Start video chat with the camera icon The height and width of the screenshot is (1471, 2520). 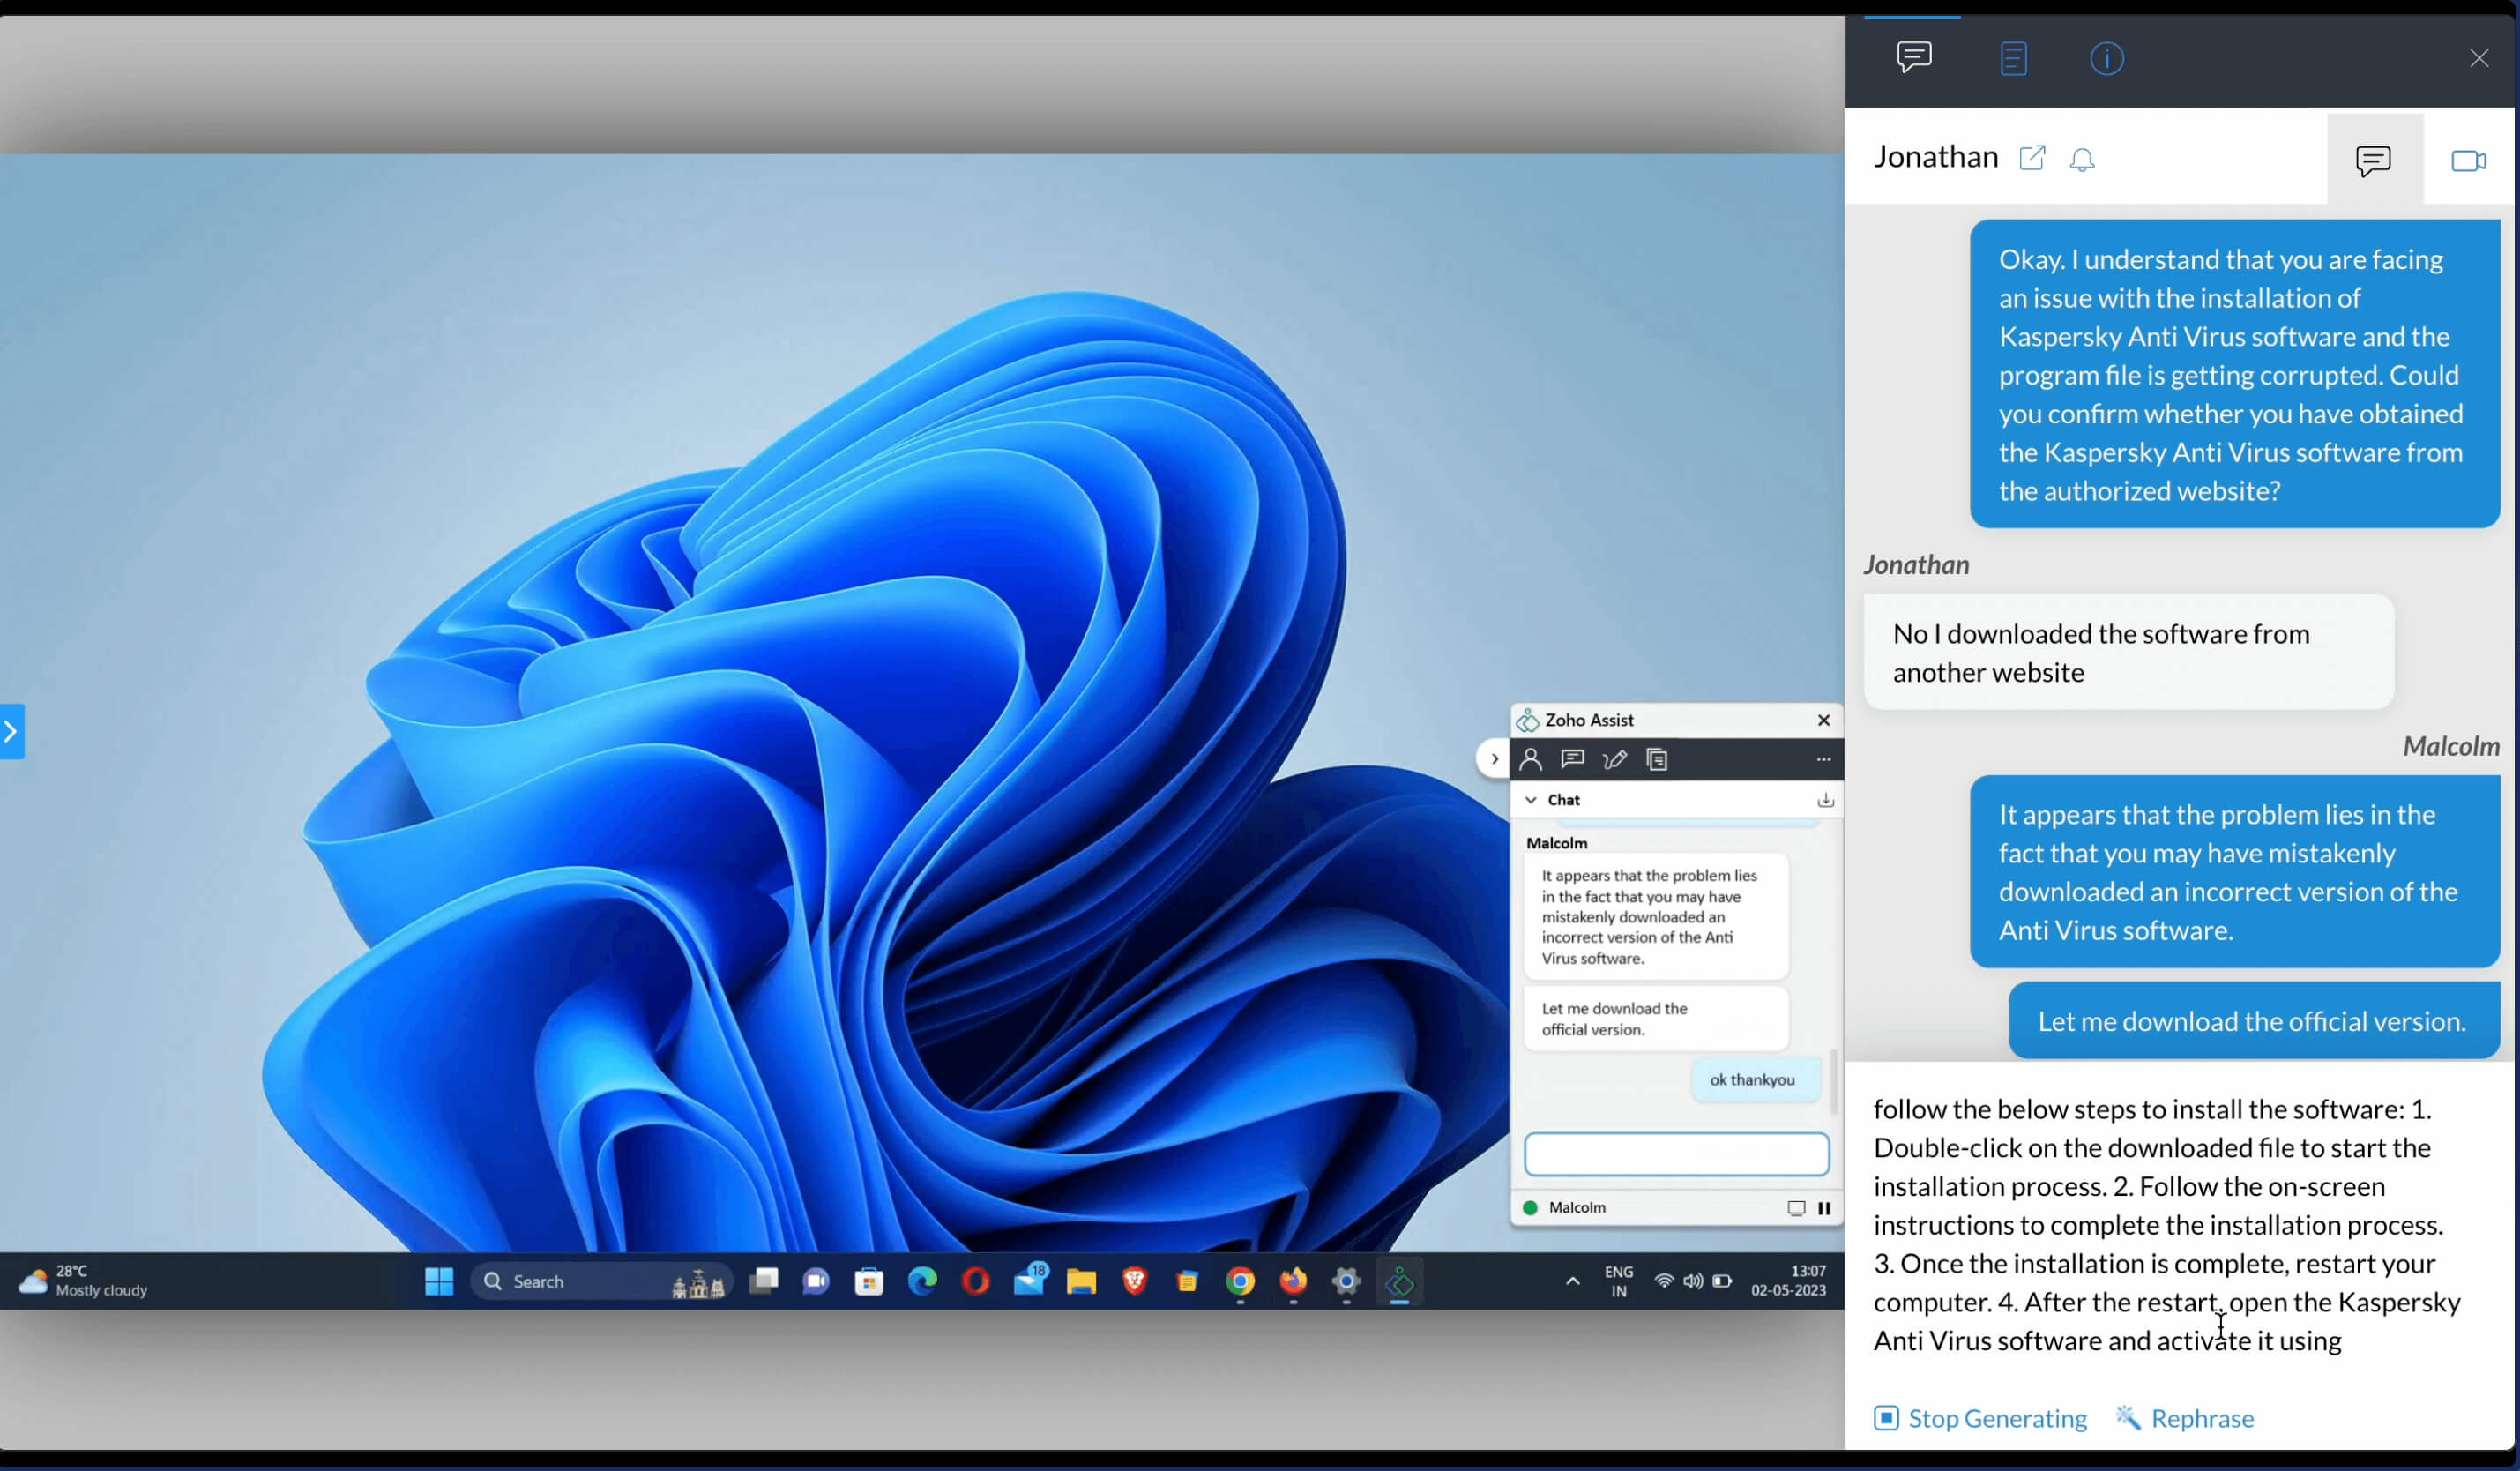pyautogui.click(x=2467, y=160)
